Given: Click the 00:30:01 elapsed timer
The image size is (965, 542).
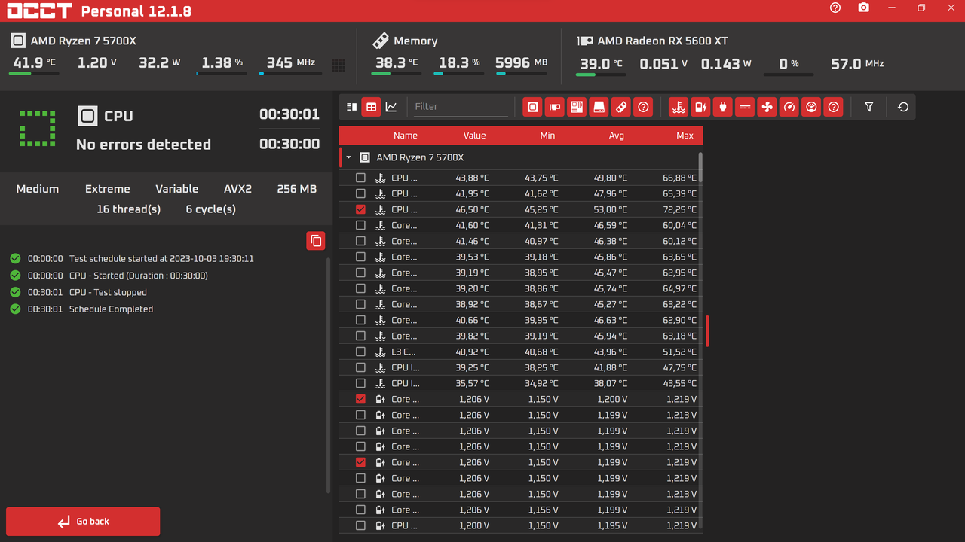Looking at the screenshot, I should point(289,114).
